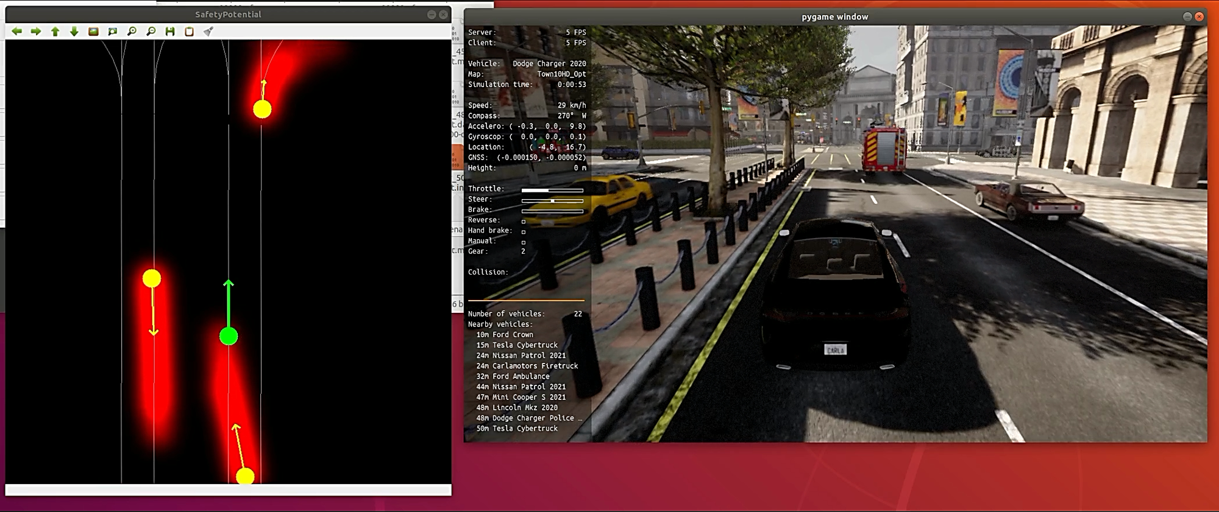Reset zoom with the original size icon

click(x=93, y=31)
